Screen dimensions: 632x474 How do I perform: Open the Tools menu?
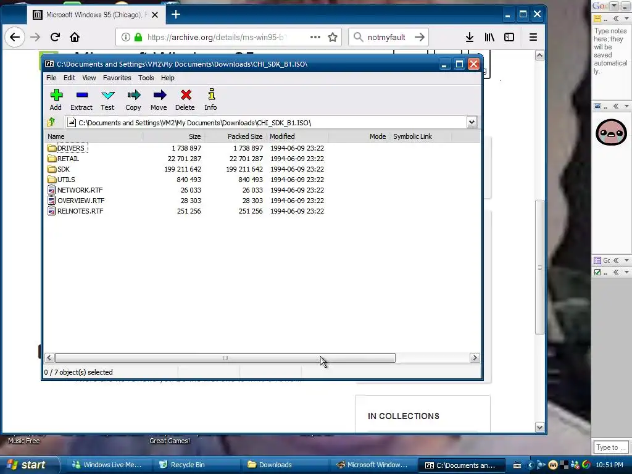[x=146, y=78]
